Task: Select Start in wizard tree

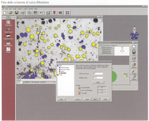Action: point(59,66)
